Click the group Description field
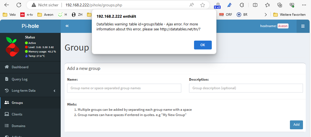 [246, 88]
